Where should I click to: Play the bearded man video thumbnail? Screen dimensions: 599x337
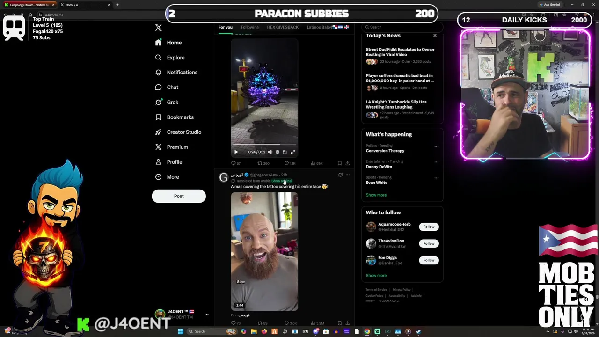click(264, 251)
